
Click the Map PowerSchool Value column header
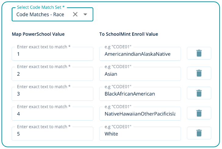click(38, 34)
